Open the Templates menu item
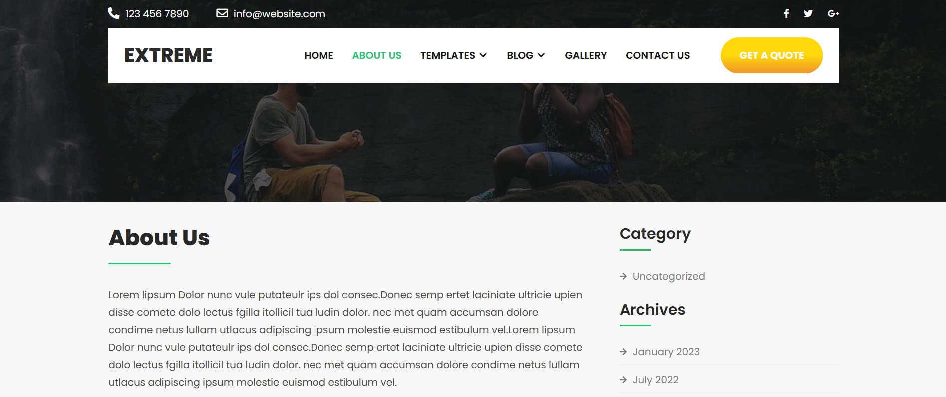Image resolution: width=946 pixels, height=397 pixels. [x=448, y=55]
